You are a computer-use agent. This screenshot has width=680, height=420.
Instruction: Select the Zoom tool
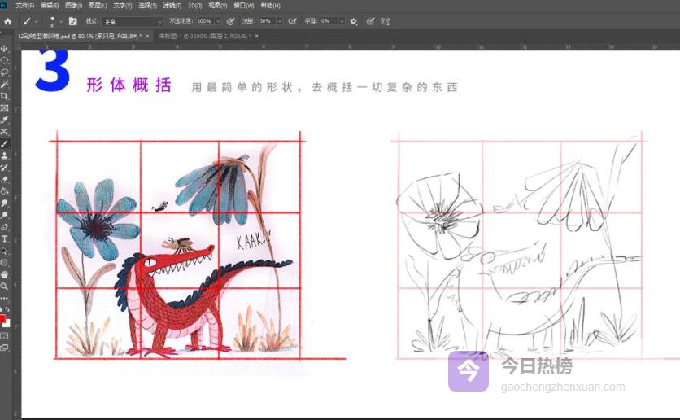5,287
